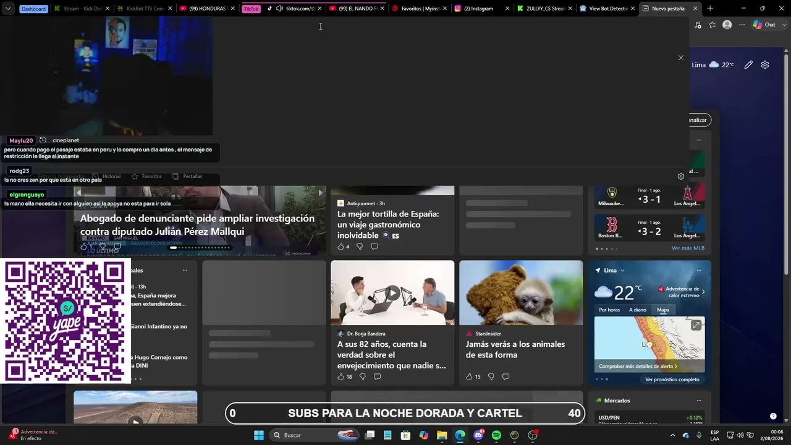Switch weather to Por horas tab
The height and width of the screenshot is (445, 791).
(609, 310)
